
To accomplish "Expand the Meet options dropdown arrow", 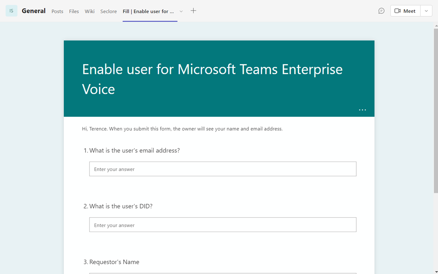I will tap(426, 11).
